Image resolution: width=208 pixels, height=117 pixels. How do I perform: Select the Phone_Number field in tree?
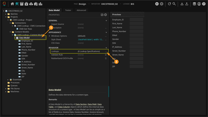pyautogui.click(x=28, y=50)
